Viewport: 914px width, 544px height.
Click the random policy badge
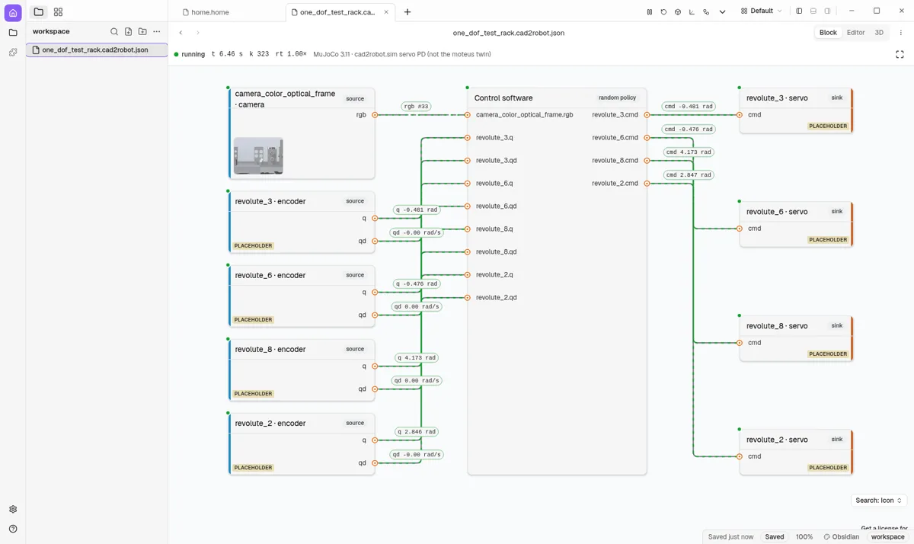pyautogui.click(x=617, y=98)
